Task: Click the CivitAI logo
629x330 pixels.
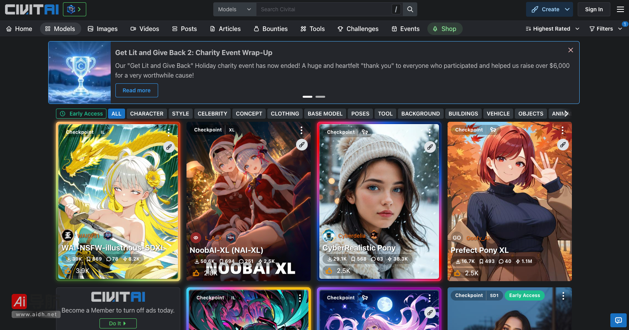Action: 32,9
